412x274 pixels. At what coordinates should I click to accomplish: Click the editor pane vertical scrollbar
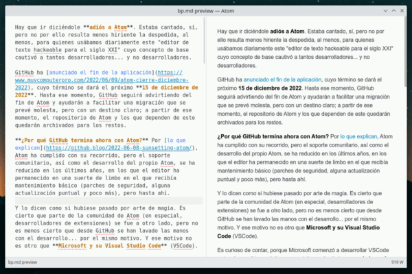(x=204, y=40)
